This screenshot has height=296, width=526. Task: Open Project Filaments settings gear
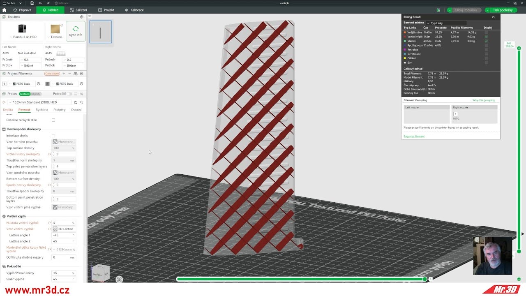81,74
